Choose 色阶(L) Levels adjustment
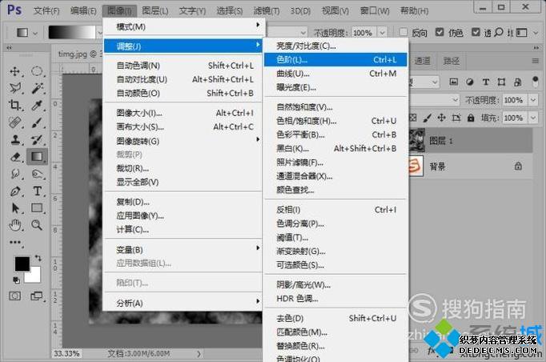The image size is (546, 362). tap(335, 59)
